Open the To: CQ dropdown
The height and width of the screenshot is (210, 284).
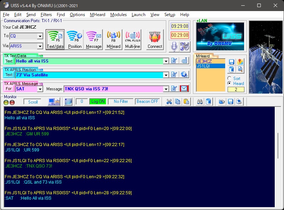coord(40,36)
